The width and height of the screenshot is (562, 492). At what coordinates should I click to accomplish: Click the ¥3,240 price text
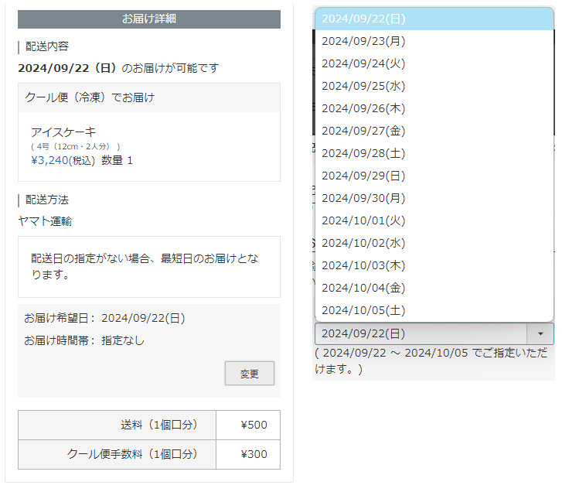click(49, 160)
